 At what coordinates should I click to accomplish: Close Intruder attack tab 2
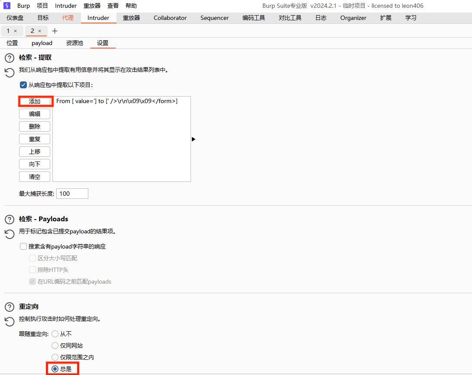pos(40,31)
